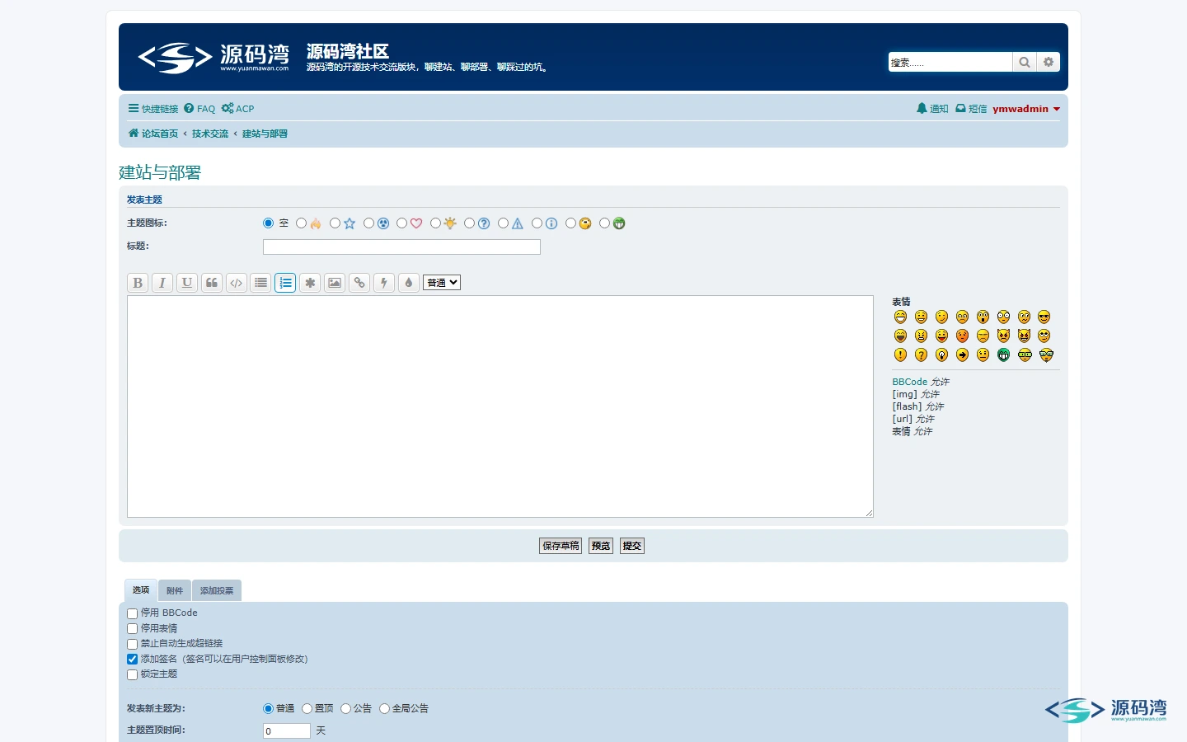Set topic type to 全局公告
Image resolution: width=1187 pixels, height=742 pixels.
(385, 709)
